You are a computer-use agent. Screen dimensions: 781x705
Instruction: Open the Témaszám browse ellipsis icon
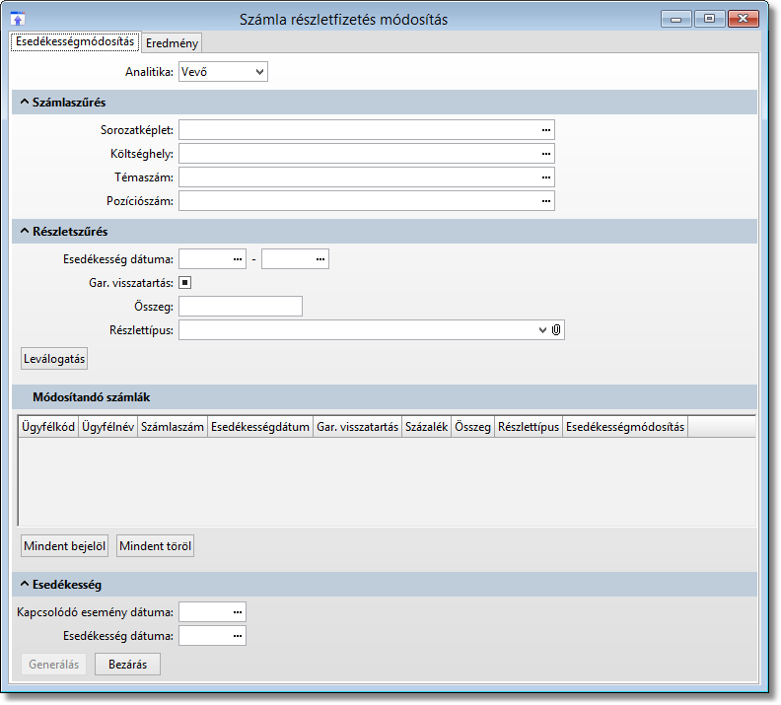tap(544, 177)
